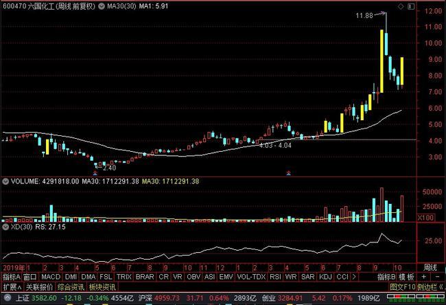Screen dimensions: 446x305
Task: Switch to the EMV indicator
Action: point(226,277)
